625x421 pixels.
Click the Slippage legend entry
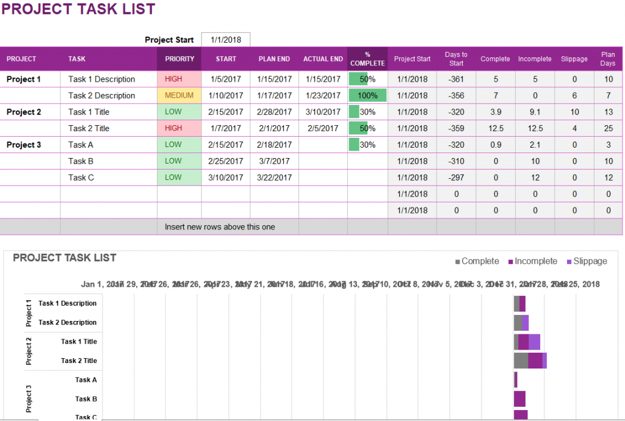587,261
